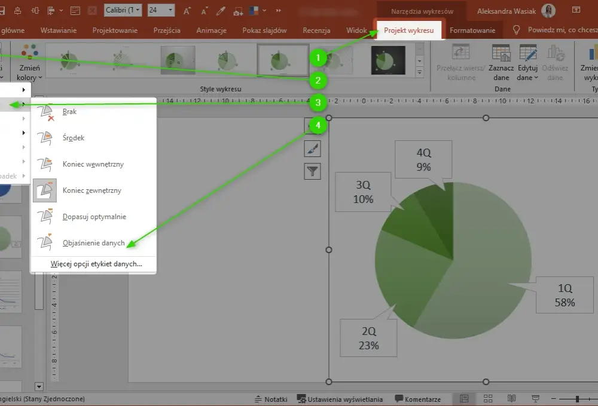Image resolution: width=598 pixels, height=406 pixels.
Task: Select the 1Q 58% data label callout
Action: pyautogui.click(x=565, y=295)
